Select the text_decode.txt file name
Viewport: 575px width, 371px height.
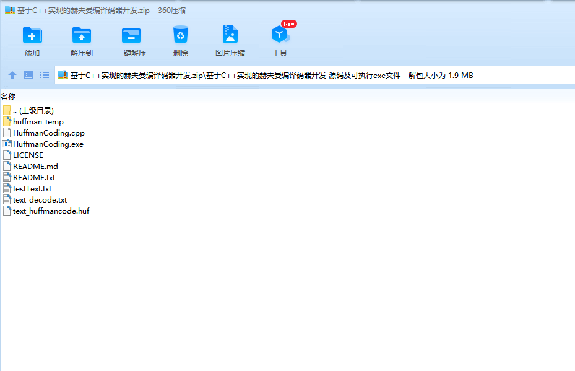point(40,200)
